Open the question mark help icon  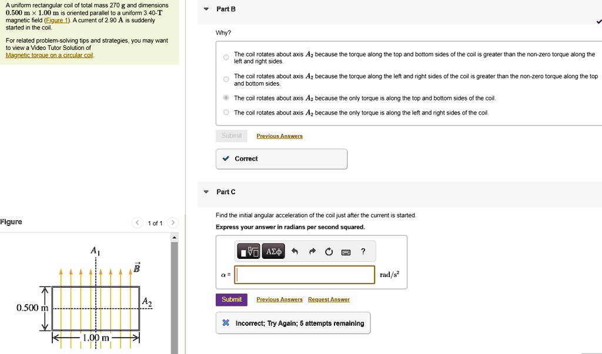pos(363,252)
